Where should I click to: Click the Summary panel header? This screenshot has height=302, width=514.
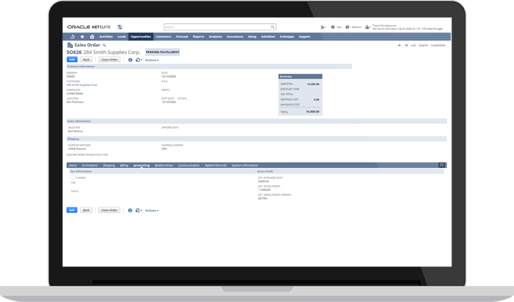tap(300, 76)
